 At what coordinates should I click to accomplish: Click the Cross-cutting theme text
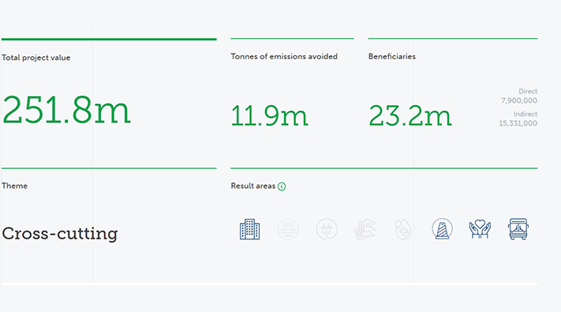coord(60,234)
